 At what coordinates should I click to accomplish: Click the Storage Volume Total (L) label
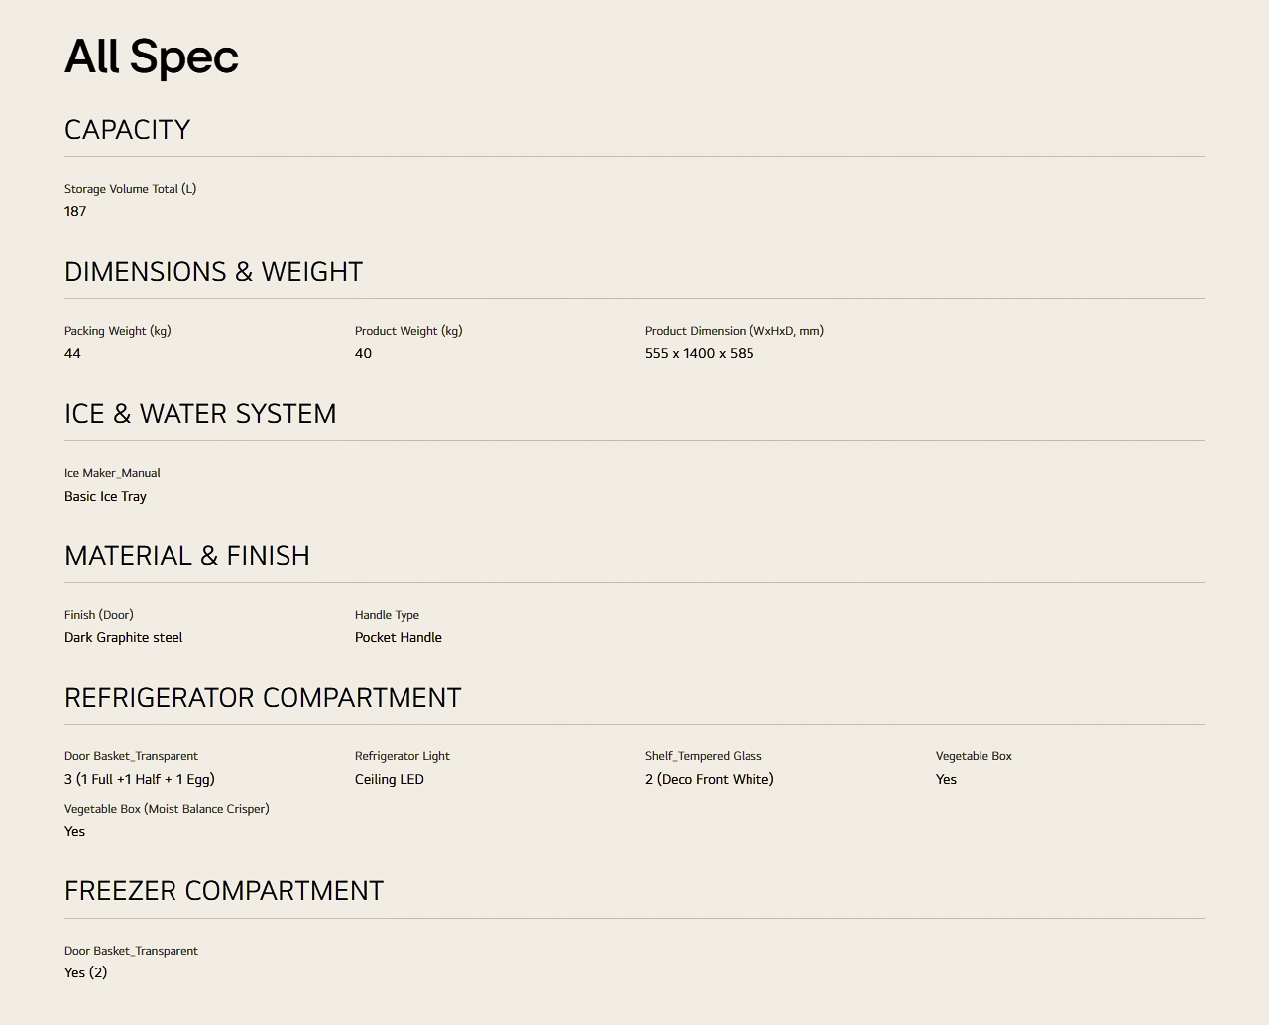(x=131, y=189)
